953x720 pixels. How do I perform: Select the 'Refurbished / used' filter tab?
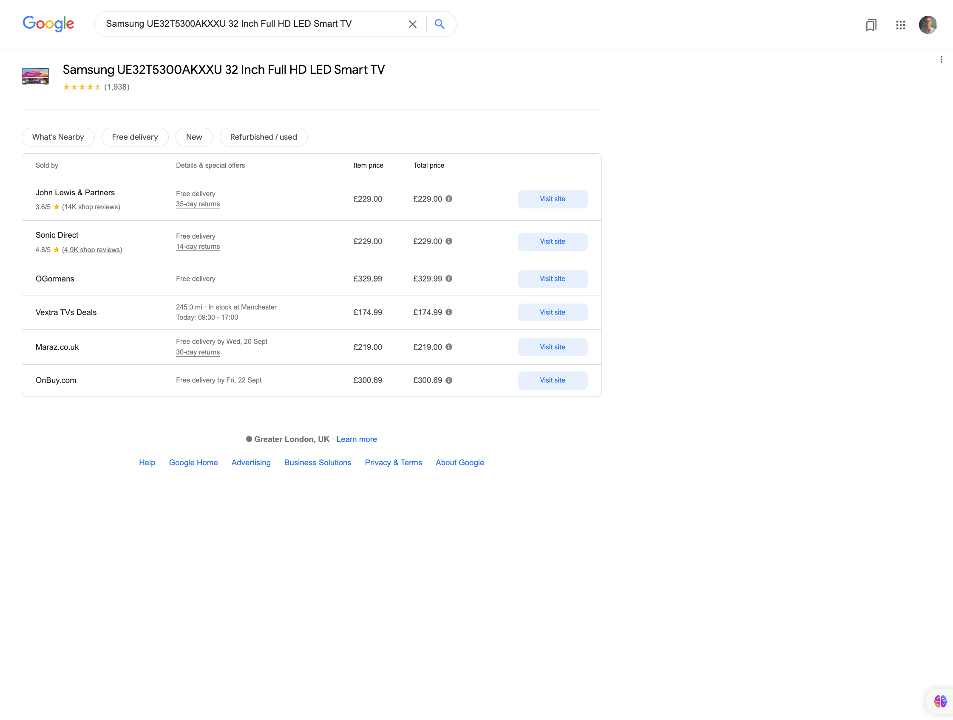click(x=264, y=137)
